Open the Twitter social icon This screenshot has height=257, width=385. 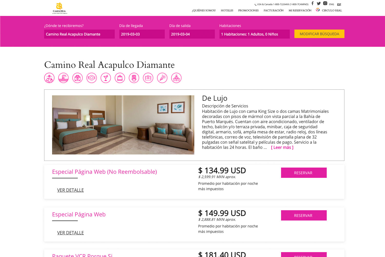coord(319,3)
